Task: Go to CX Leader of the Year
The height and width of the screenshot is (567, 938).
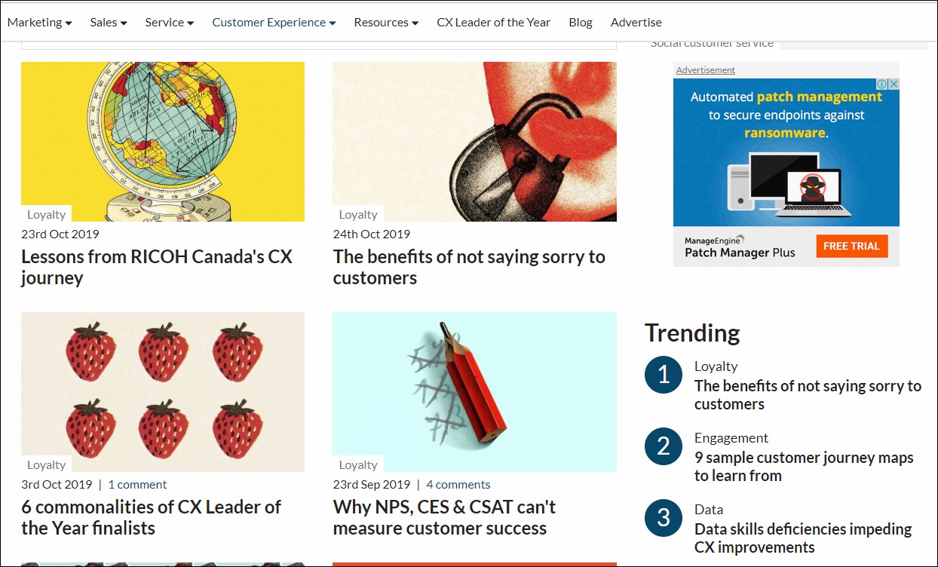Action: (x=493, y=23)
